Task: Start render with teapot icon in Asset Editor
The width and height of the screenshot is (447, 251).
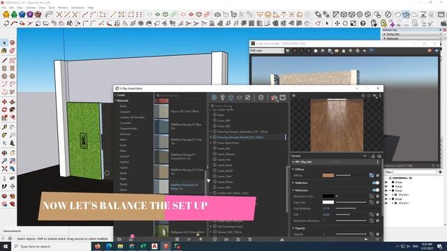Action: point(274,98)
